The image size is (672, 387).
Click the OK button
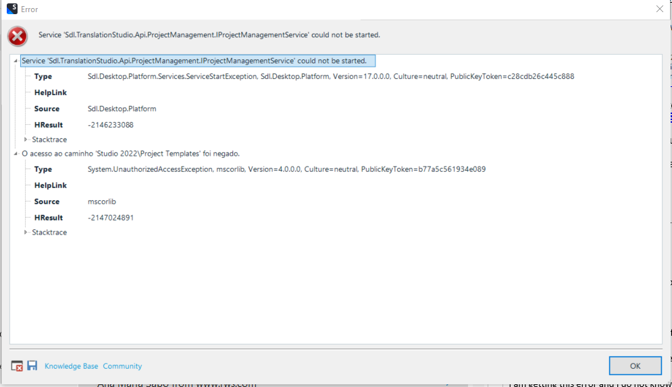tap(635, 365)
